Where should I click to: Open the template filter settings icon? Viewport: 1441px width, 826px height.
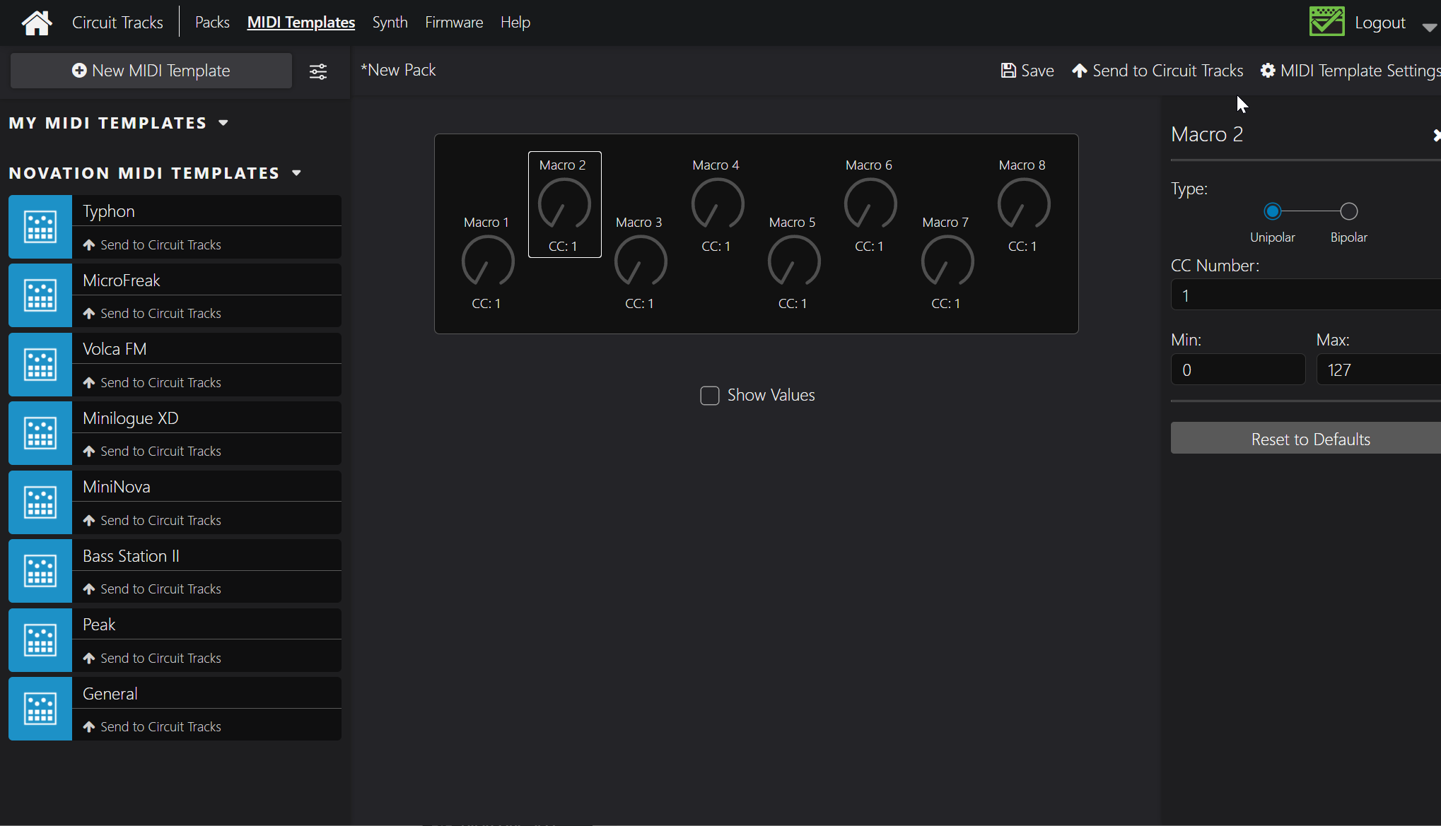[x=318, y=71]
